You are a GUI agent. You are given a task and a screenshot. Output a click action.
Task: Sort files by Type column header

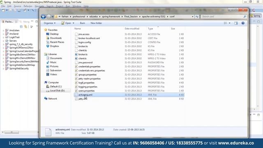[150, 29]
